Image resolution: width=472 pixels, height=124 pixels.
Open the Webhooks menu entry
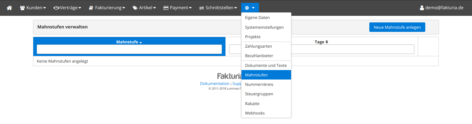255,113
